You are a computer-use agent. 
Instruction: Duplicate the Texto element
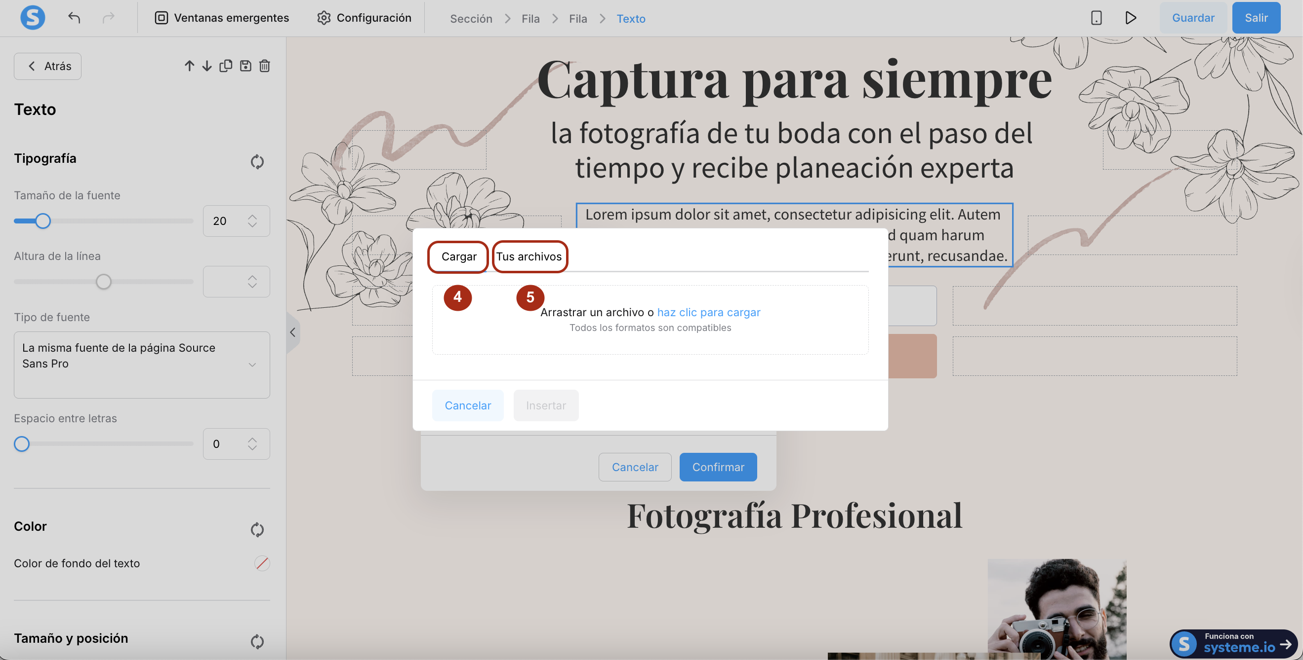pos(226,66)
